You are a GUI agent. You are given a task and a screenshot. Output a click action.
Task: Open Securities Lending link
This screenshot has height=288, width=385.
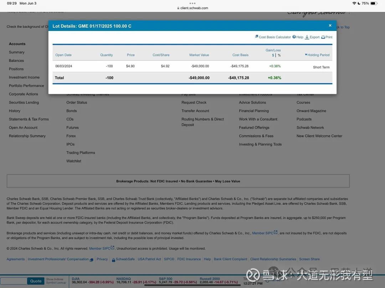[x=24, y=102]
